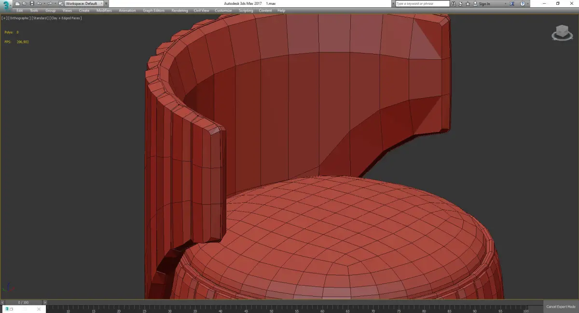
Task: Open the Tools menu
Action: tap(34, 11)
